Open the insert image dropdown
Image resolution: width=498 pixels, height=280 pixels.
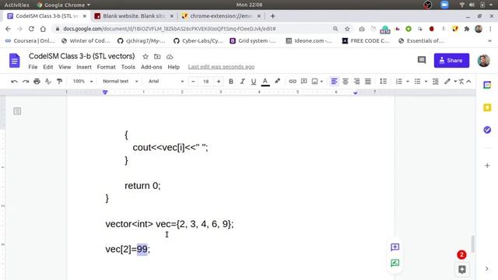point(317,82)
